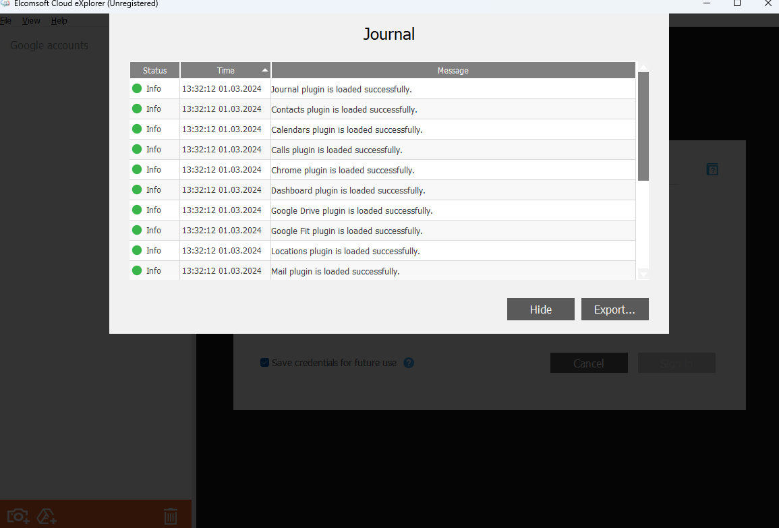The image size is (779, 528).
Task: Click green status dot in Journal plugin row
Action: (x=137, y=88)
